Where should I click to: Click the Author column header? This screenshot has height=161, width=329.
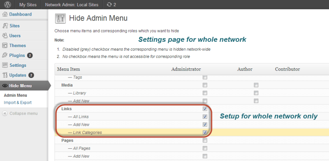pos(245,69)
